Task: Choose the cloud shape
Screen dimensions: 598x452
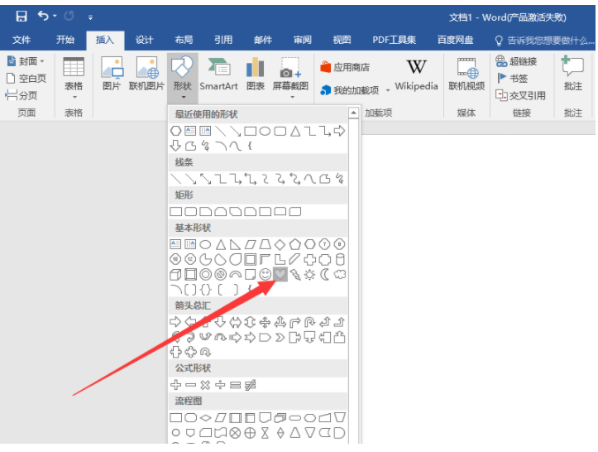Action: [339, 275]
